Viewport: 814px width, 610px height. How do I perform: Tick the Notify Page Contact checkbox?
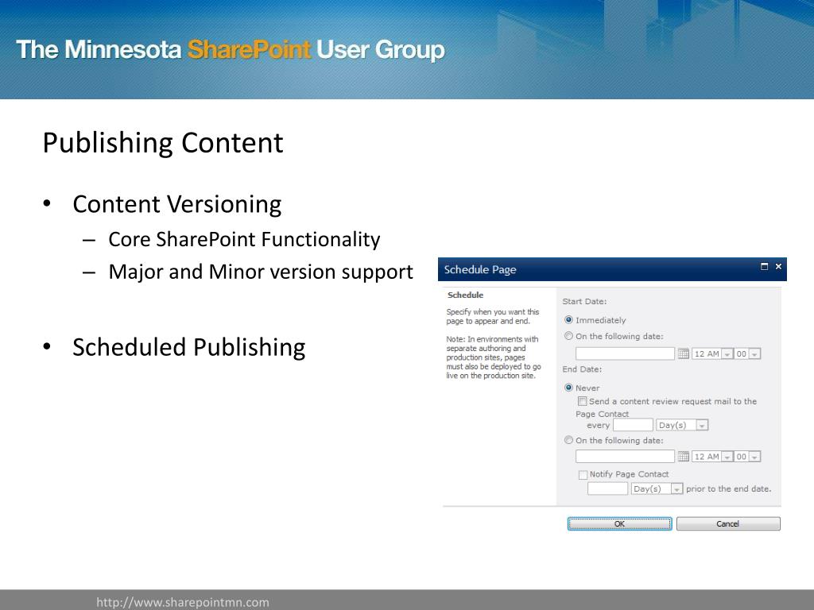click(583, 475)
